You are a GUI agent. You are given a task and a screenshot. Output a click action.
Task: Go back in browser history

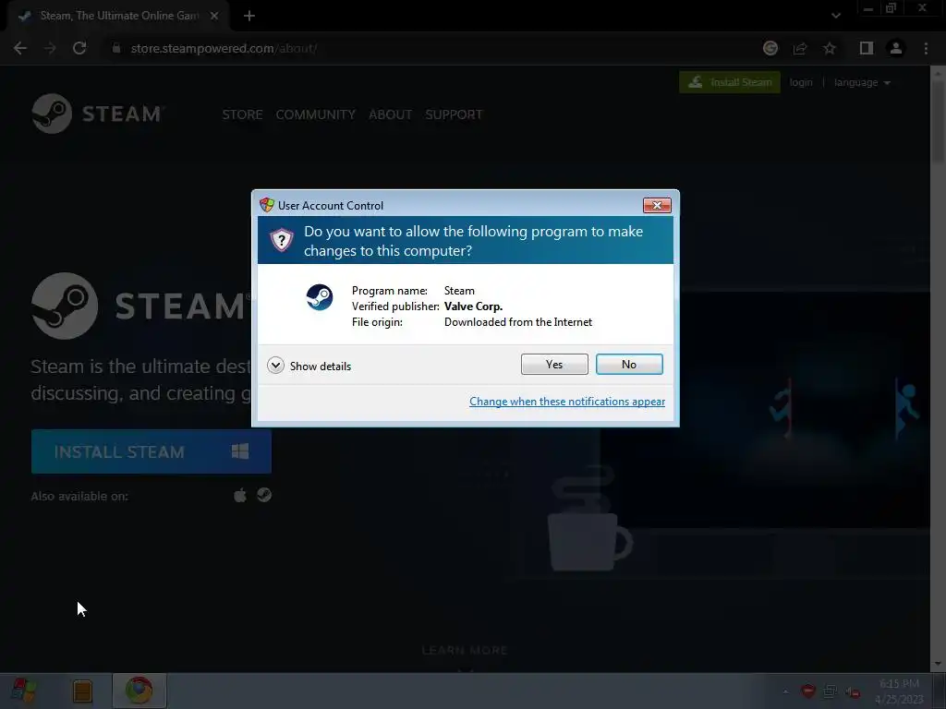click(20, 48)
